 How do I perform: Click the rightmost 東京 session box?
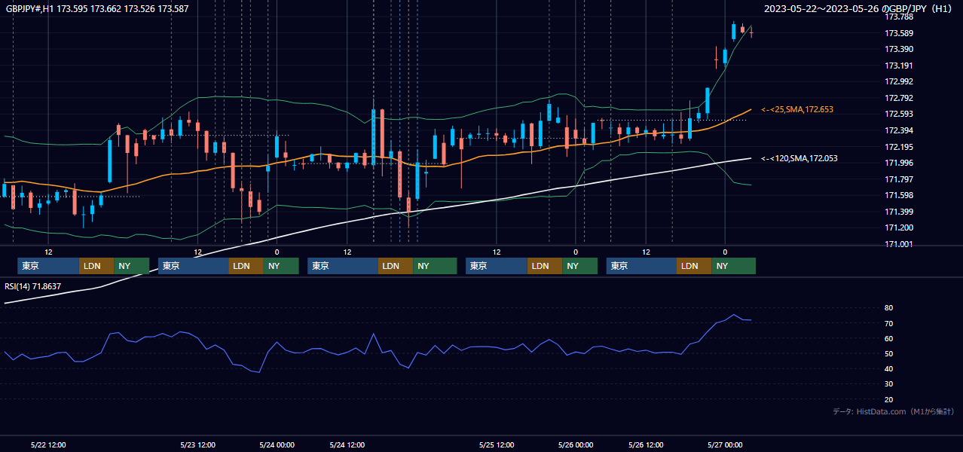point(641,266)
